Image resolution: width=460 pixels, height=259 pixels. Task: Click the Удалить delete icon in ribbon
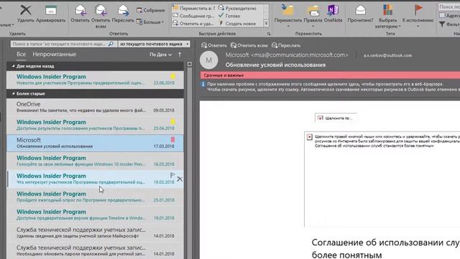click(26, 14)
